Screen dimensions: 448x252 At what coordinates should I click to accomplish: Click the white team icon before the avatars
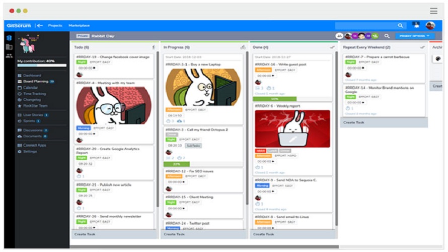(339, 36)
